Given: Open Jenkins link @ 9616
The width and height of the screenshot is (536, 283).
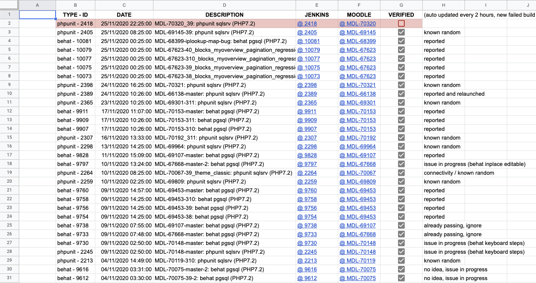Looking at the screenshot, I should pos(307,269).
